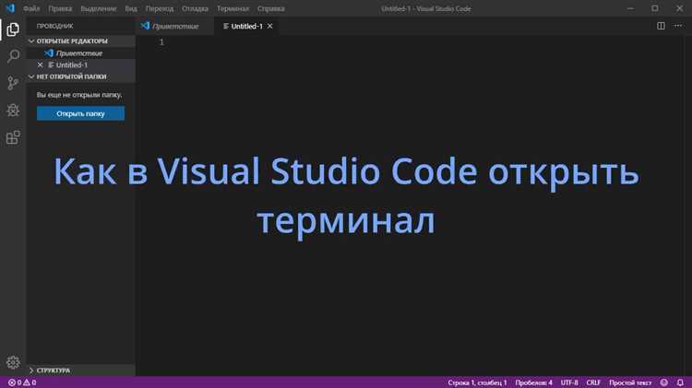Open the Search view icon
This screenshot has height=388, width=692.
click(x=13, y=56)
